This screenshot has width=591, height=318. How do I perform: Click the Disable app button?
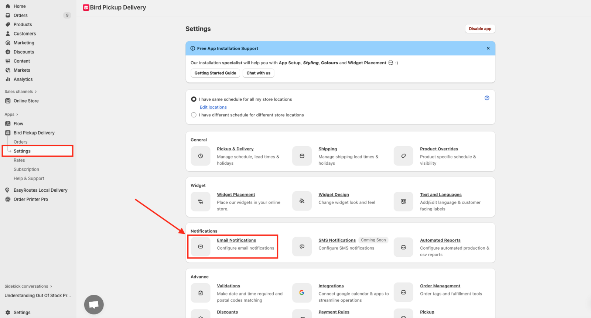480,29
